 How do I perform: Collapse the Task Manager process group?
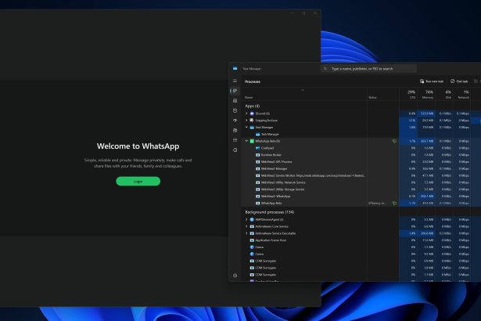pyautogui.click(x=246, y=127)
